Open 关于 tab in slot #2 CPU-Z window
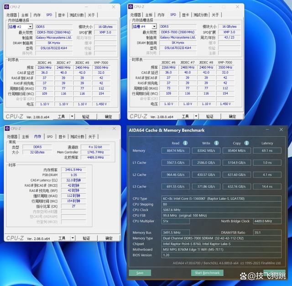The image size is (292, 286). click(x=91, y=15)
